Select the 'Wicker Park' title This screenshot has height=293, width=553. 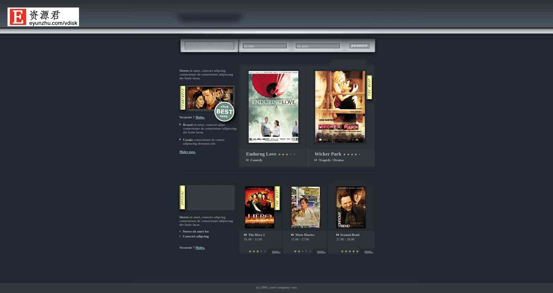pos(328,154)
